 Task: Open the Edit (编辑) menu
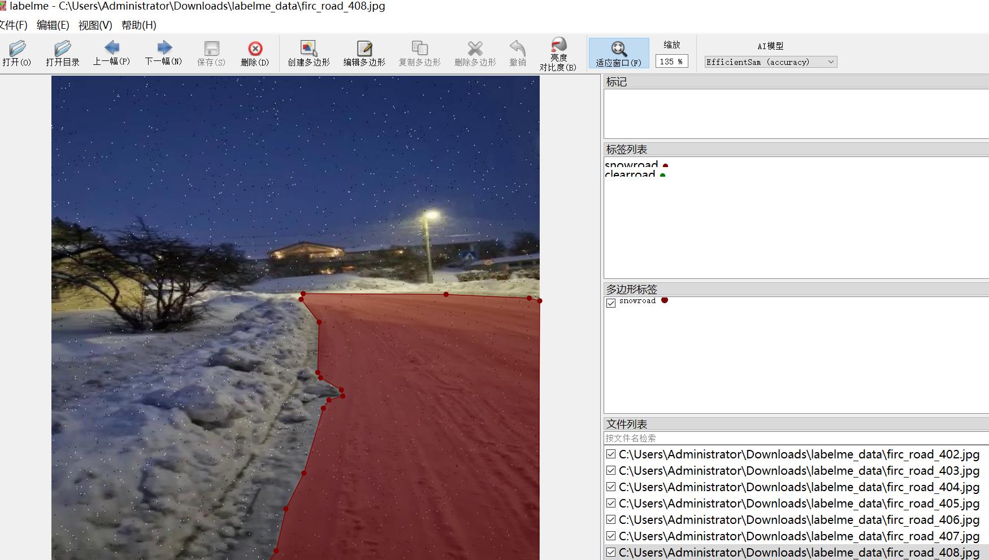[x=53, y=25]
